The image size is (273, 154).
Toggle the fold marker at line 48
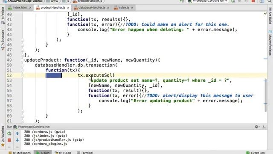coord(22,55)
